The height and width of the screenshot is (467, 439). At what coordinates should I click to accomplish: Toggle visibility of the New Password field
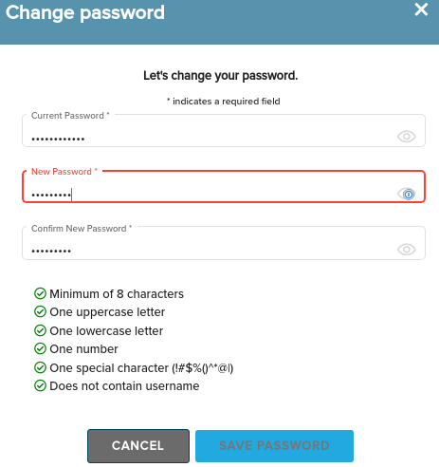click(x=407, y=194)
